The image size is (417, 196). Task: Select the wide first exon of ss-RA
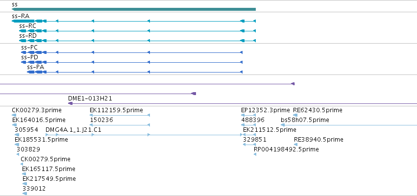coord(23,21)
